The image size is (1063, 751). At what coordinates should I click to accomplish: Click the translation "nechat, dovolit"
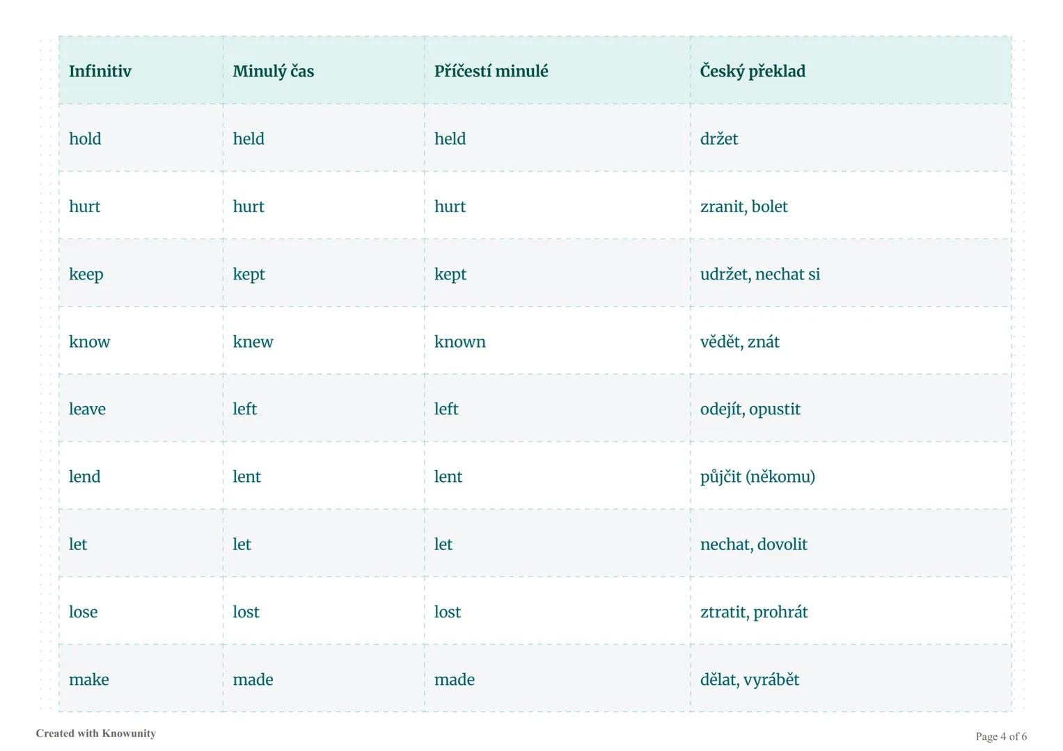tap(753, 544)
